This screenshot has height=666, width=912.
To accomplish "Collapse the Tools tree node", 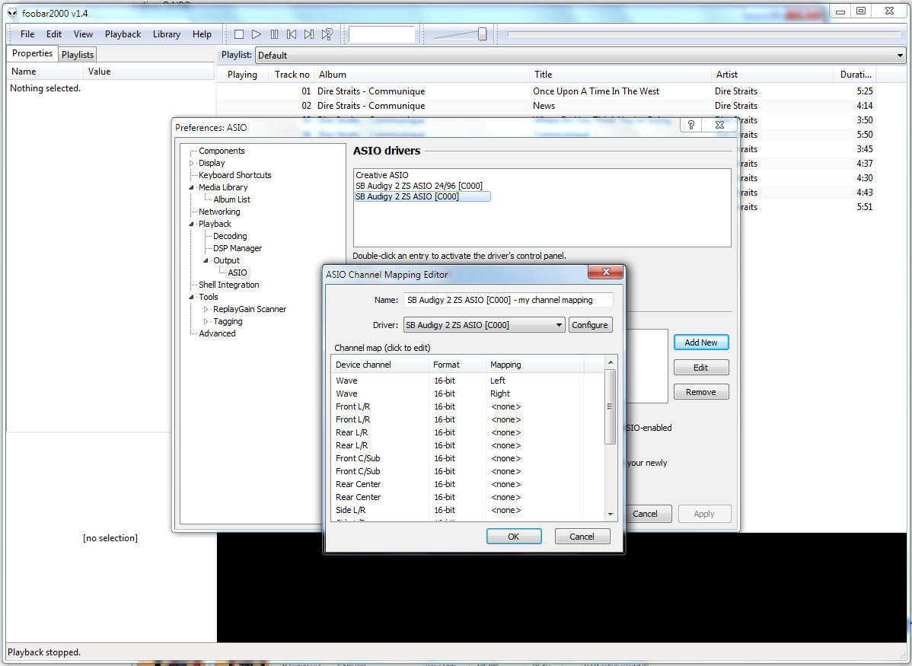I will click(191, 298).
